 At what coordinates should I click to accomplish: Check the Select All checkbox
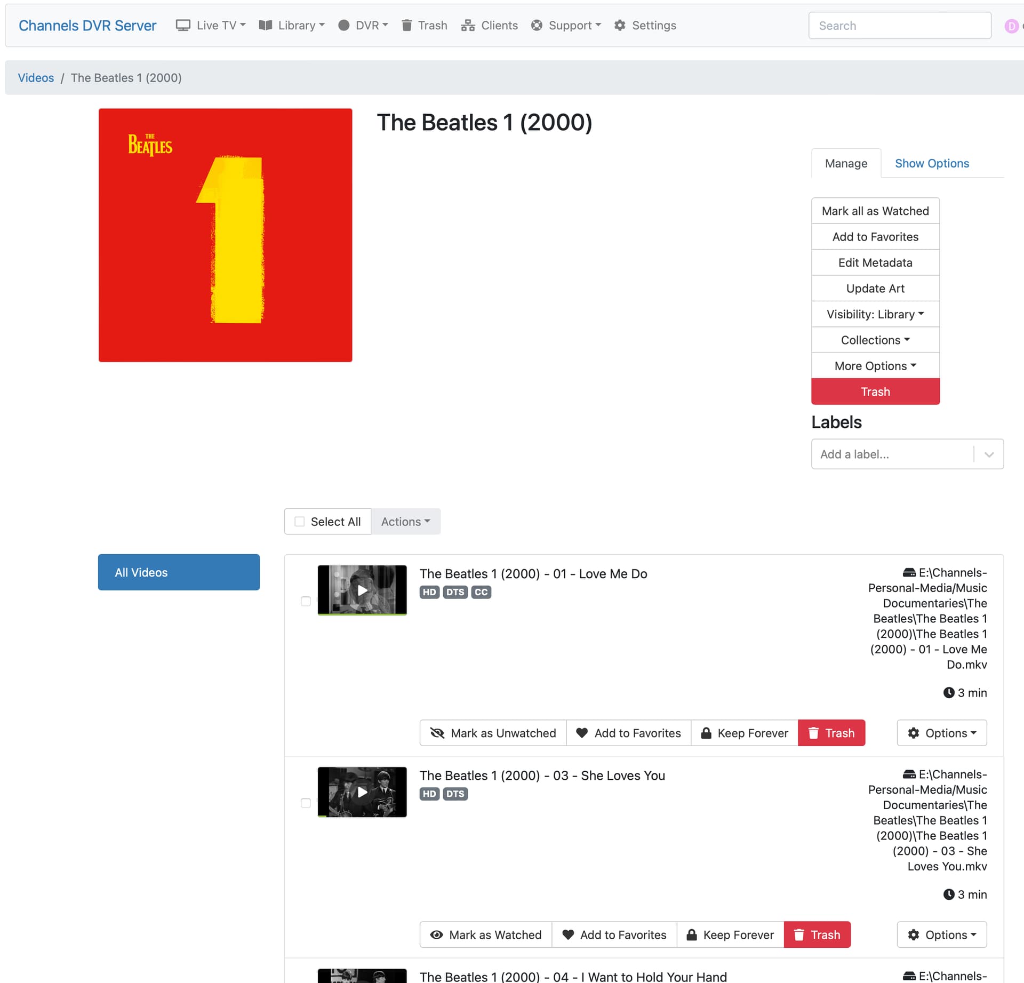pos(300,521)
